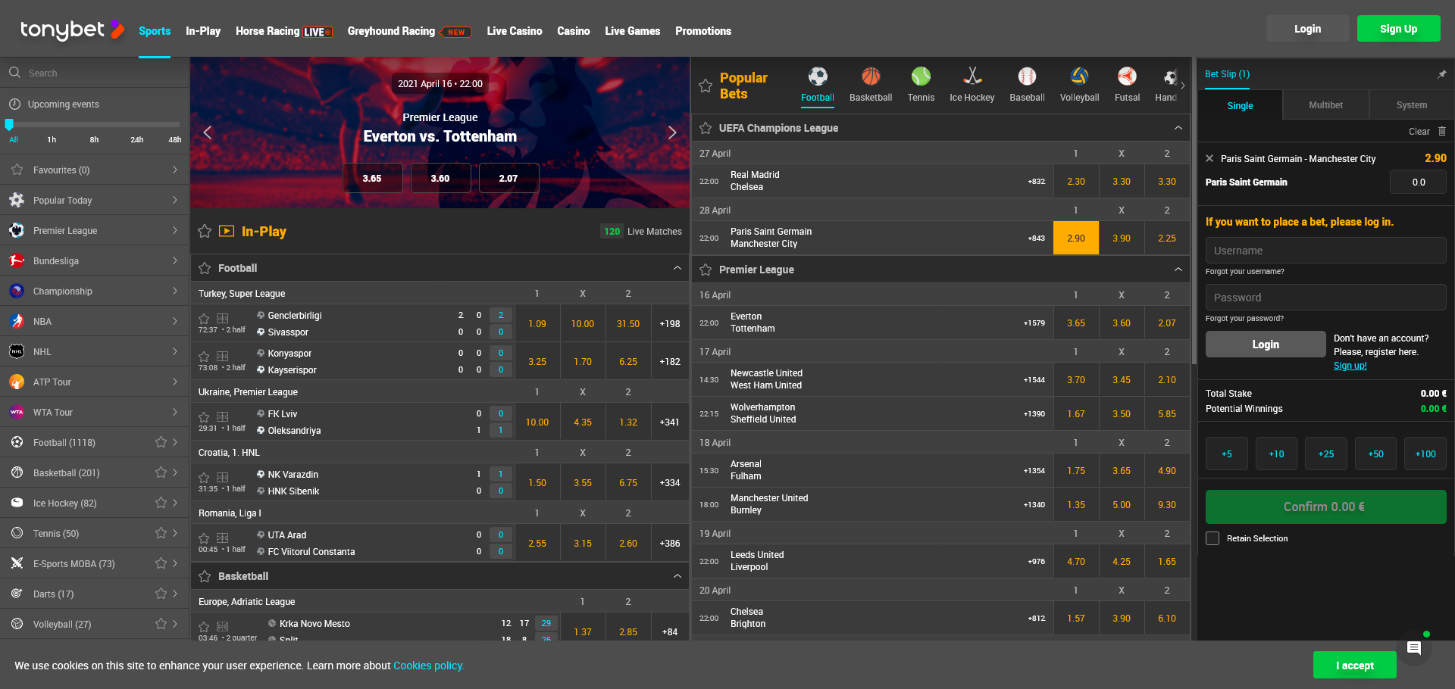Collapse the UEFA Champions League section

[1178, 128]
